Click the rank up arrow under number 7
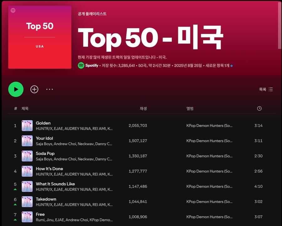 coord(15,220)
